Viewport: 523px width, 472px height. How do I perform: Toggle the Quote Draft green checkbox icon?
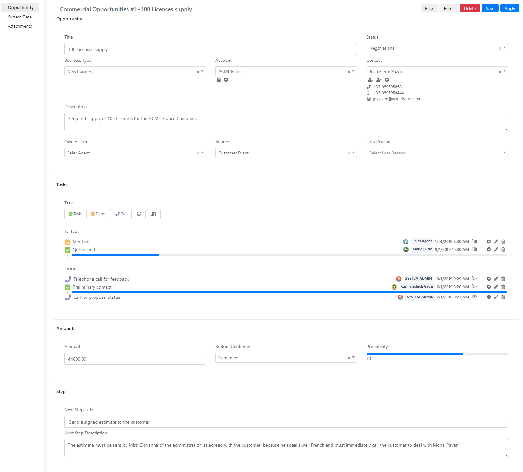68,250
